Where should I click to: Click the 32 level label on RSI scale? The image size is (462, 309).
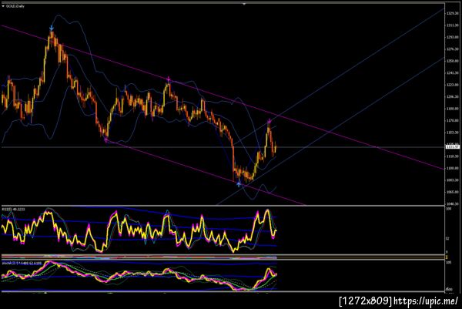click(447, 239)
